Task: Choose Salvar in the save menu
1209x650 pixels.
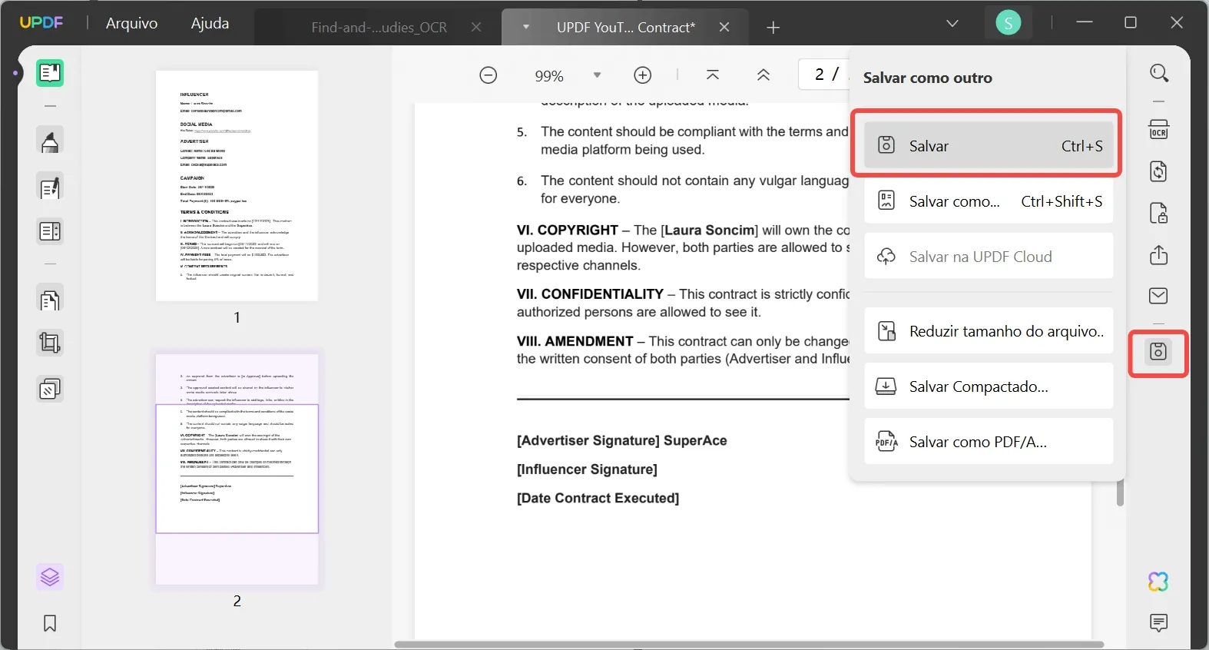Action: (989, 145)
